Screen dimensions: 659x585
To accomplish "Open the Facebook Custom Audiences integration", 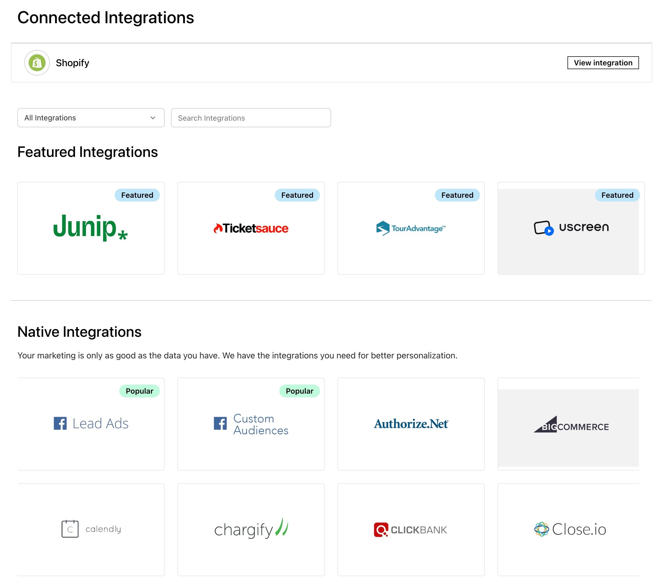I will 251,424.
